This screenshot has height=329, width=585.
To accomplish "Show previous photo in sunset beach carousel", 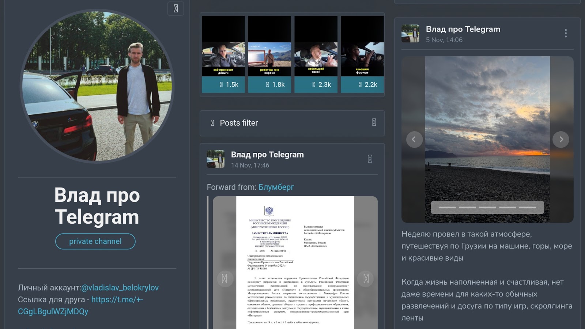I will pyautogui.click(x=414, y=139).
